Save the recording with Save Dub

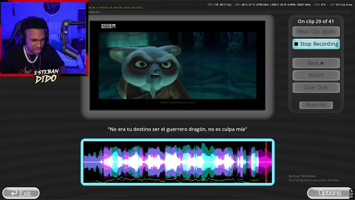pyautogui.click(x=316, y=87)
